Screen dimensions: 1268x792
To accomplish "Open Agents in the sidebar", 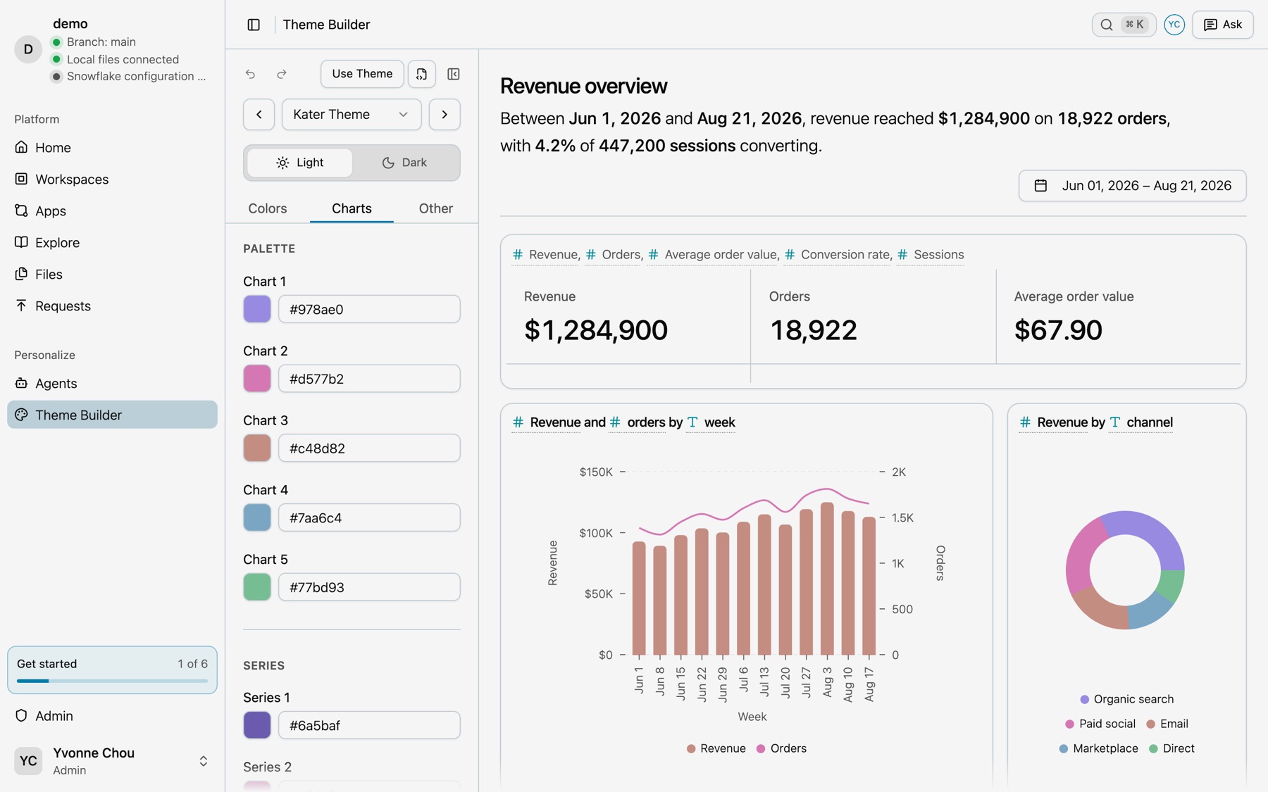I will pyautogui.click(x=113, y=384).
